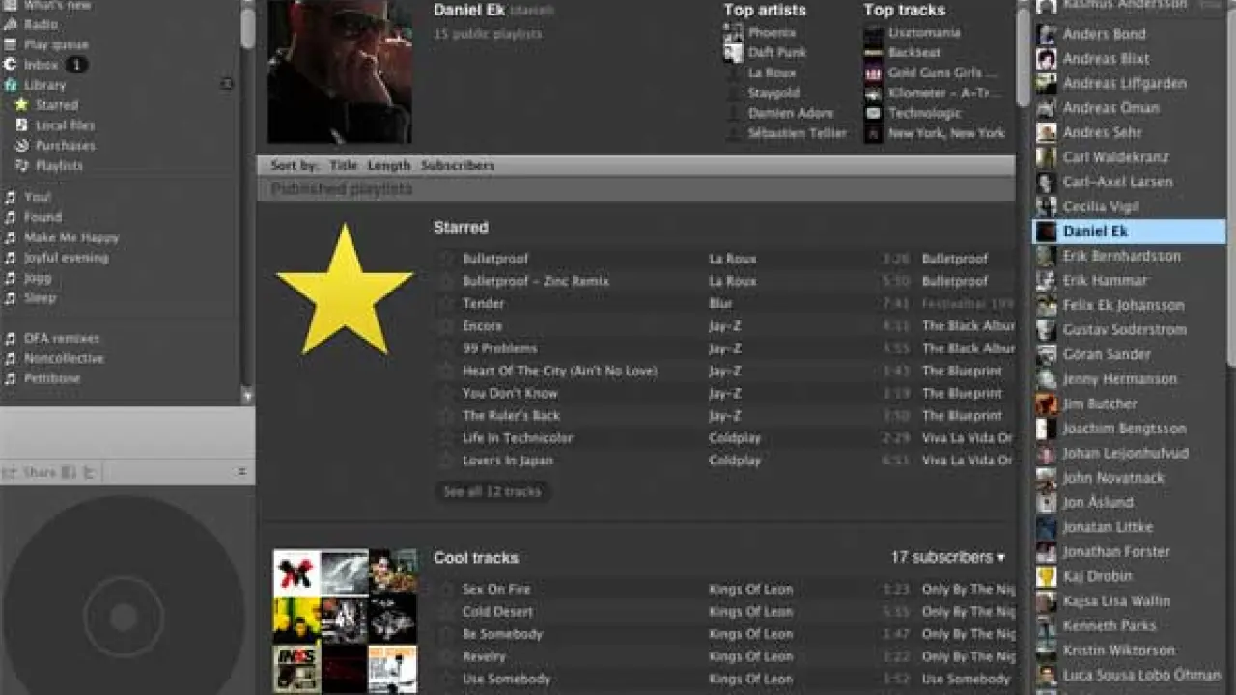
Task: Toggle star on Sex On Fire
Action: [x=445, y=590]
